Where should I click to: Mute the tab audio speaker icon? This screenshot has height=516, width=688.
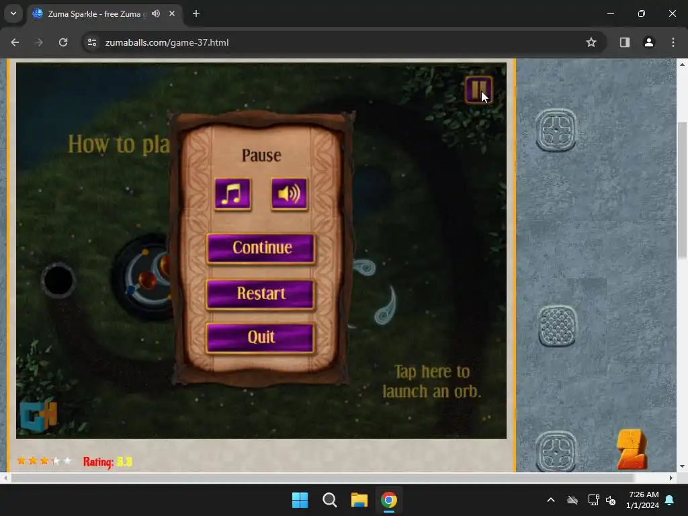click(x=156, y=13)
